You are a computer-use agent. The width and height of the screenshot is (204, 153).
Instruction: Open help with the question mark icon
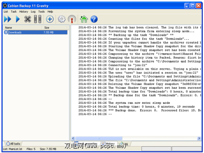94,19
